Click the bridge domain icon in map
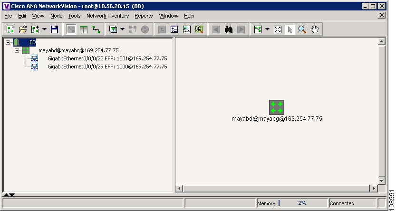 click(x=277, y=107)
